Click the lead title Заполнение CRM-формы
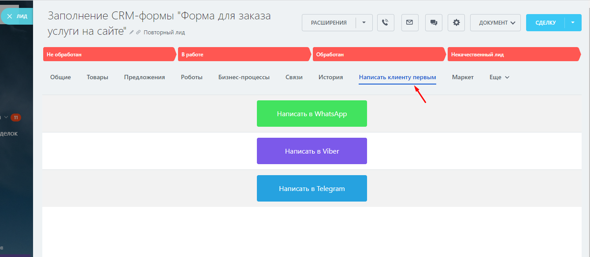The height and width of the screenshot is (257, 590). (x=159, y=23)
